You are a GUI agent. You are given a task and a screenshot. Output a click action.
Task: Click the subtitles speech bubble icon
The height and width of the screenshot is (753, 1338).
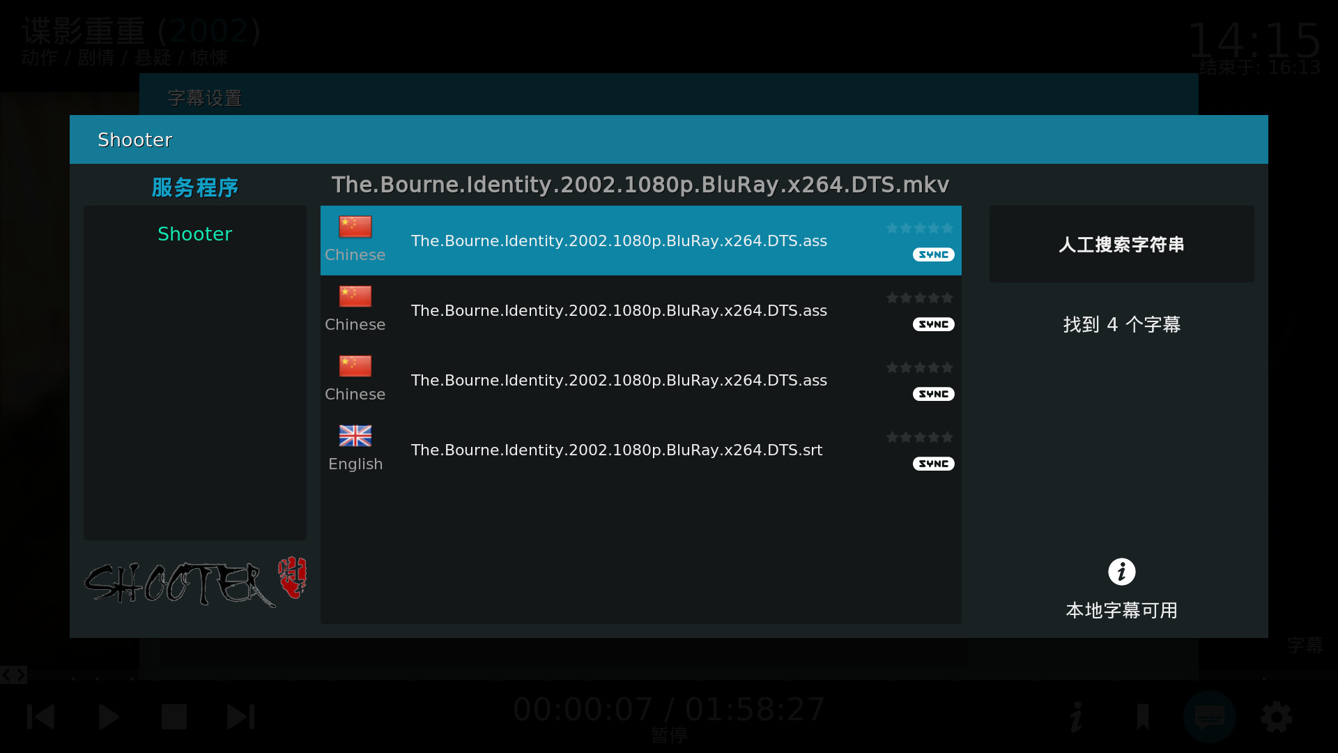(1210, 717)
